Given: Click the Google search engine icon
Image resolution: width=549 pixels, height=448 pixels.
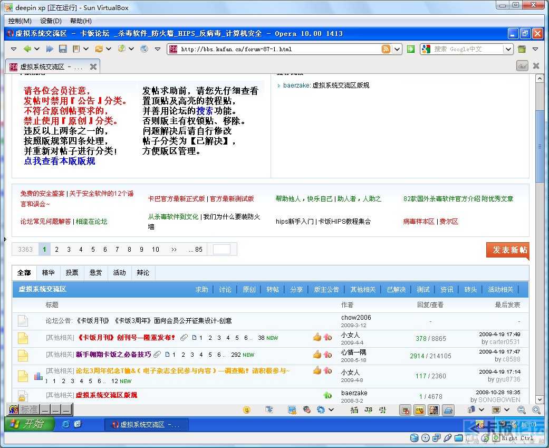Looking at the screenshot, I should [x=426, y=49].
